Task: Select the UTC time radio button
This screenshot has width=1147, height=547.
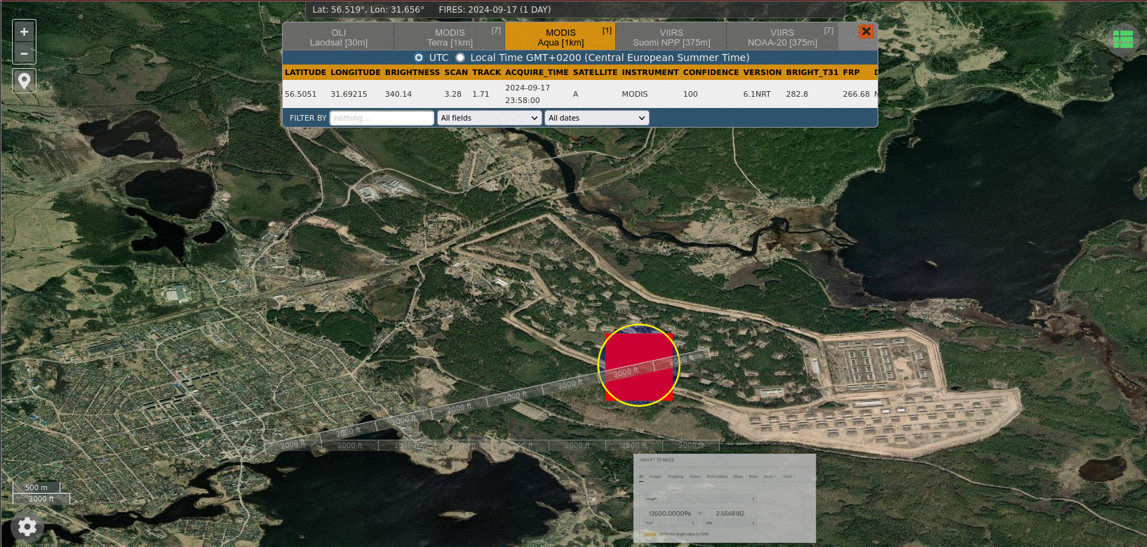Action: click(419, 58)
